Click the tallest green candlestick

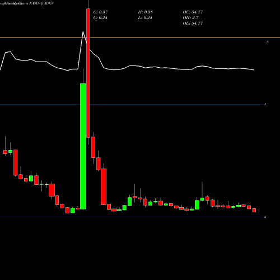pyautogui.click(x=83, y=146)
